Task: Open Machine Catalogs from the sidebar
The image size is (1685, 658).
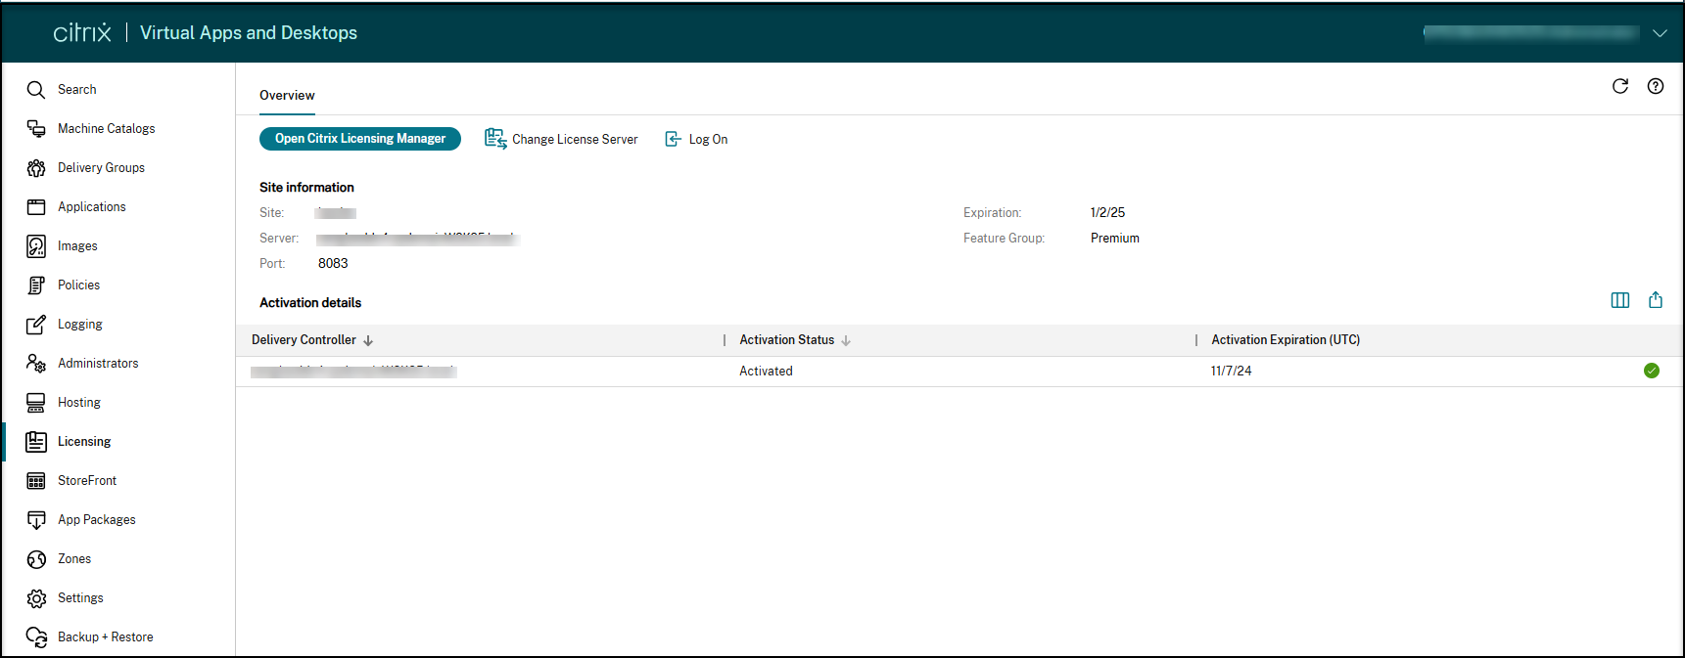Action: pyautogui.click(x=106, y=129)
